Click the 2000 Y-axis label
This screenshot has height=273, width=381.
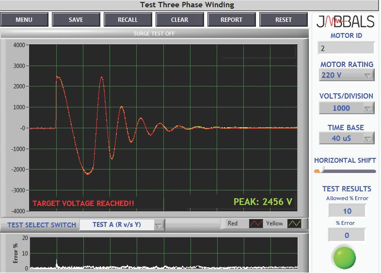click(19, 86)
